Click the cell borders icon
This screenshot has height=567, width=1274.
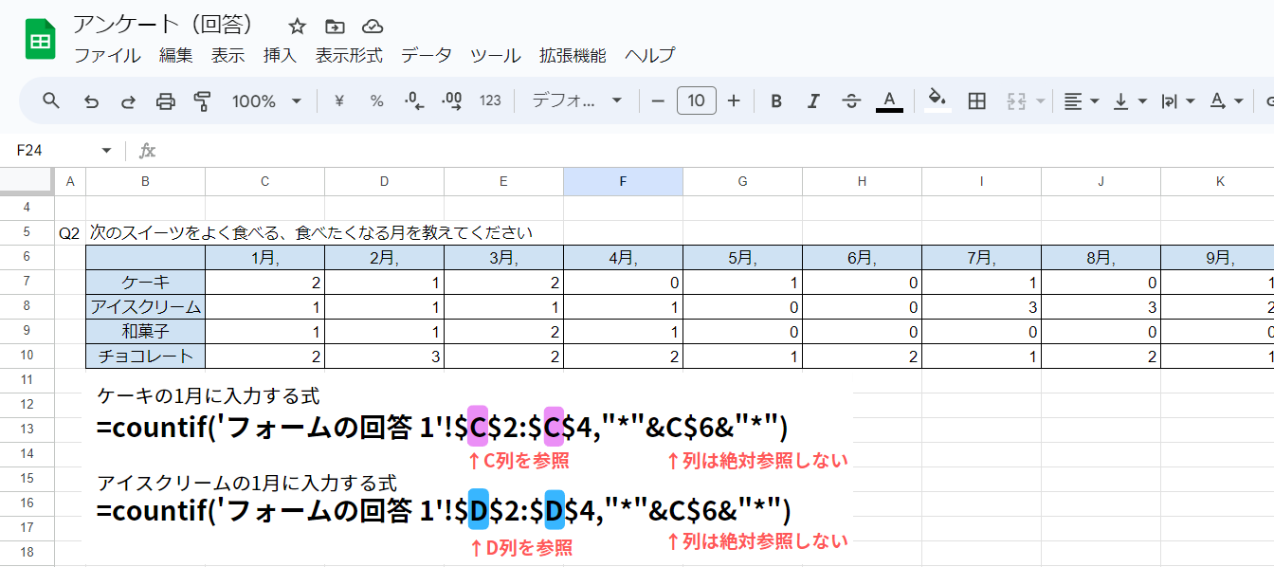point(976,101)
